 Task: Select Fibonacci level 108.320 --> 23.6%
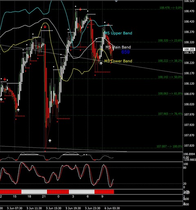click(170, 40)
